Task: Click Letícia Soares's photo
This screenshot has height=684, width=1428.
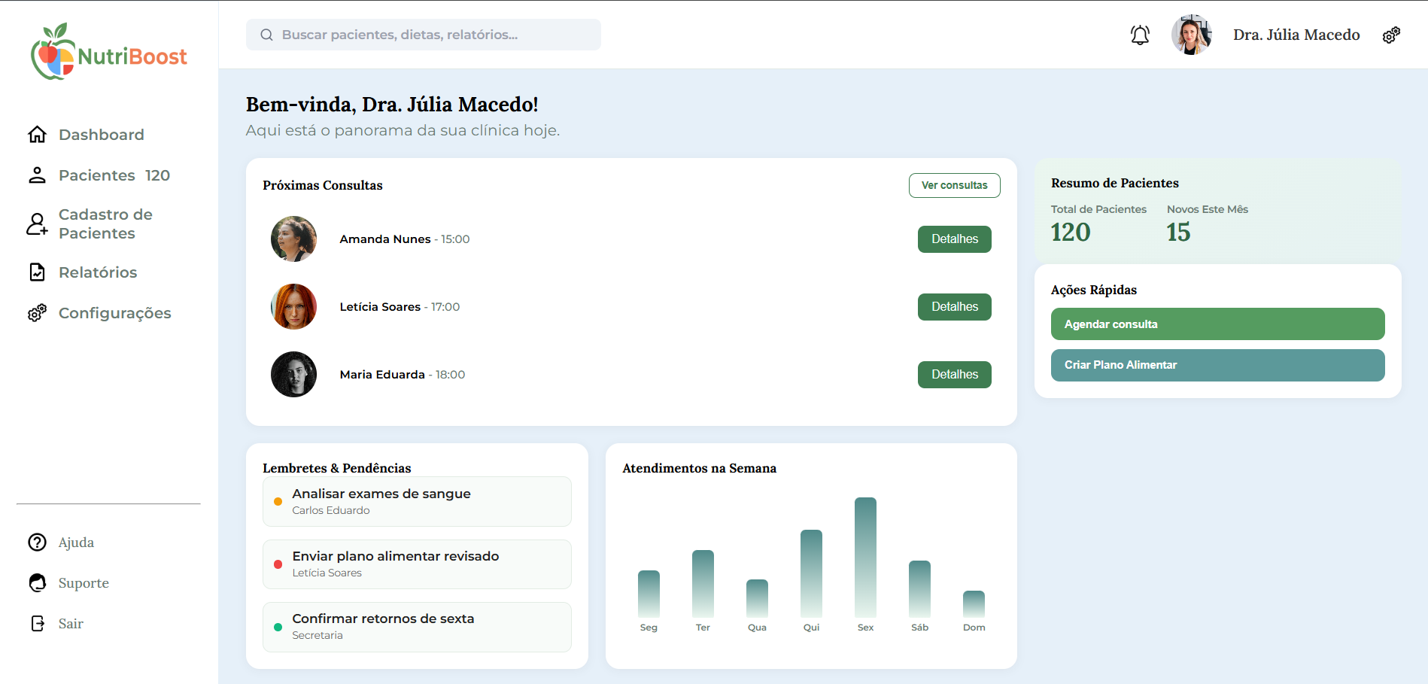Action: (x=293, y=307)
